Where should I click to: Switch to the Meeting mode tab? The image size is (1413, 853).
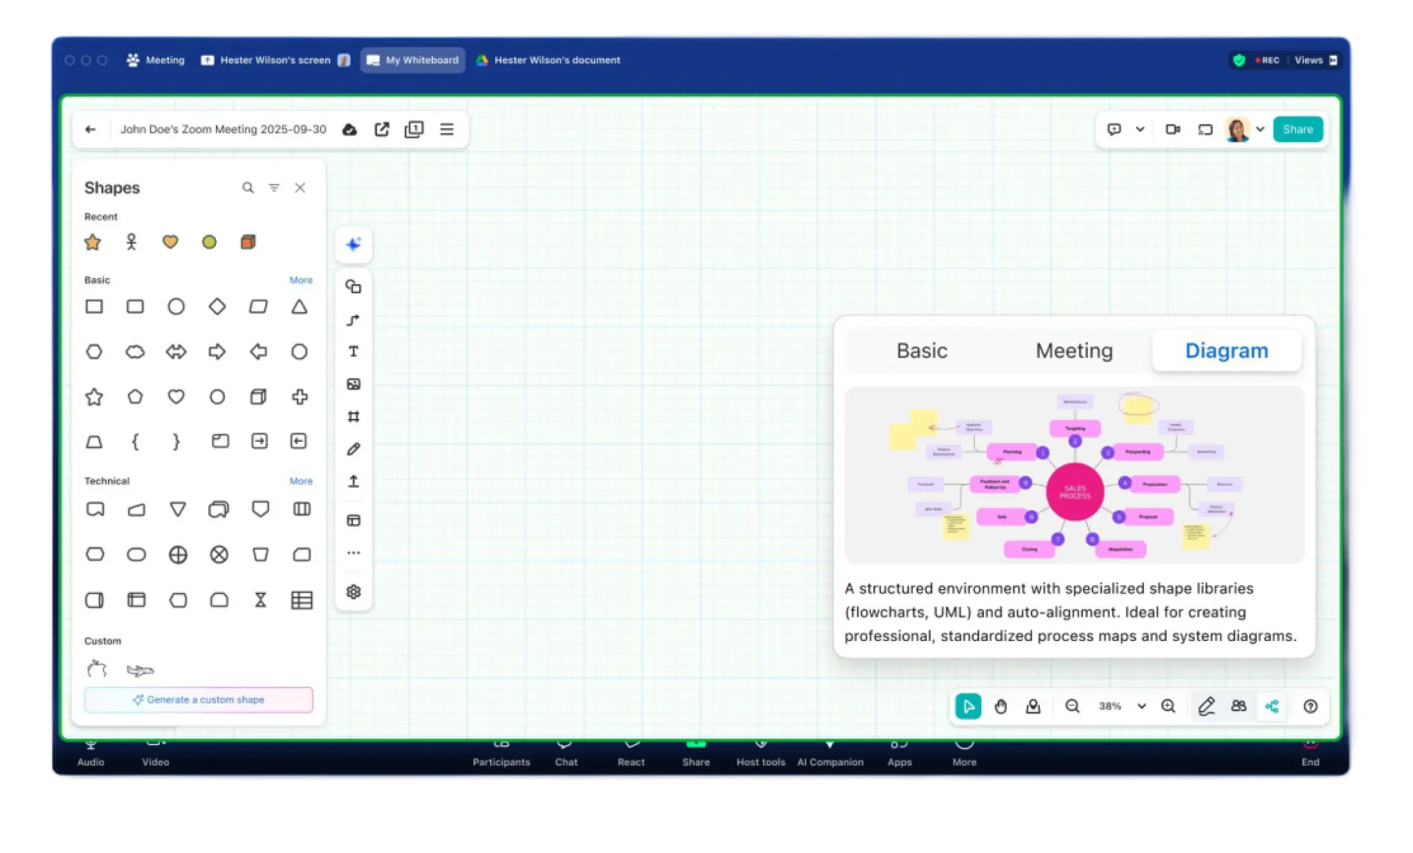[x=1074, y=350]
